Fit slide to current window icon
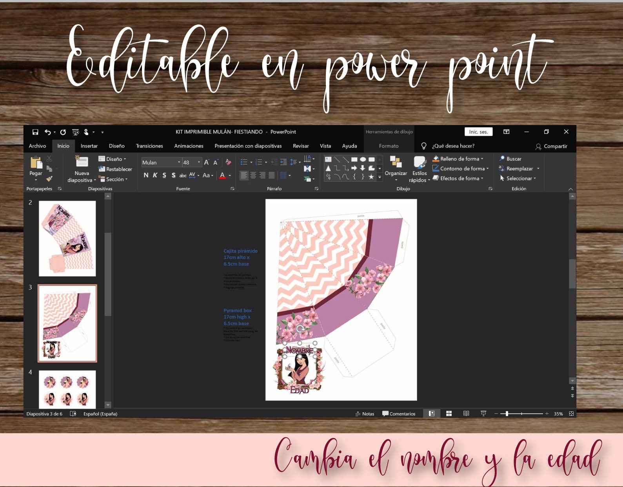This screenshot has height=487, width=623. 571,414
